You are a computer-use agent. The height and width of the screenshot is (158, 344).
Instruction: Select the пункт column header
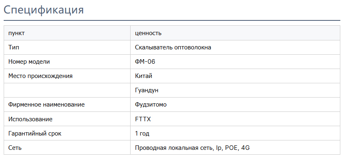click(16, 33)
